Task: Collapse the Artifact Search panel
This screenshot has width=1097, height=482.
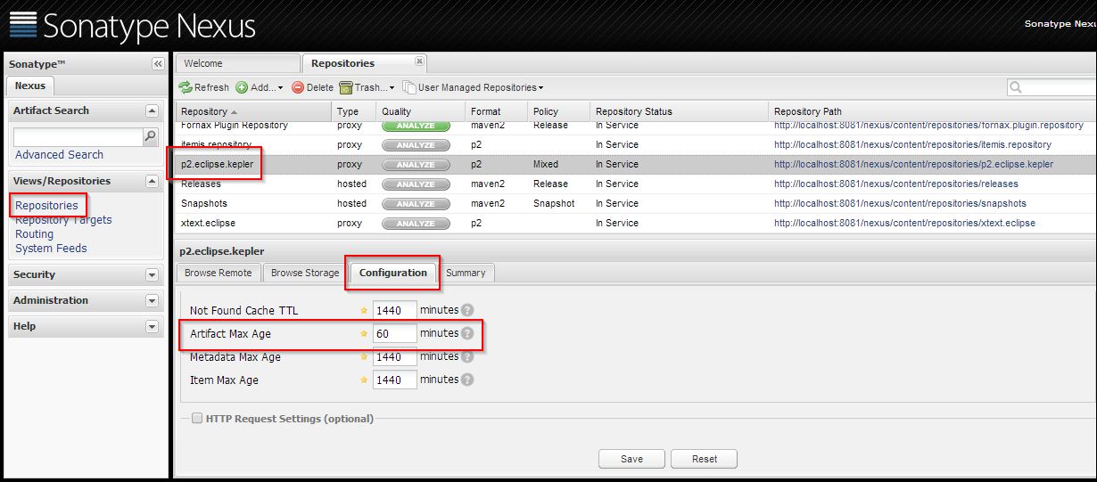Action: point(152,110)
